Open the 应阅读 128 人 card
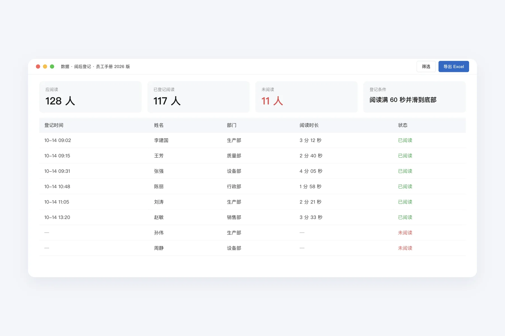Screen dimensions: 505x336 (90, 97)
